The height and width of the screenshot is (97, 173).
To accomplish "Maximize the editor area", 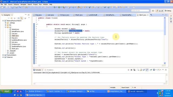I will pos(166,15).
